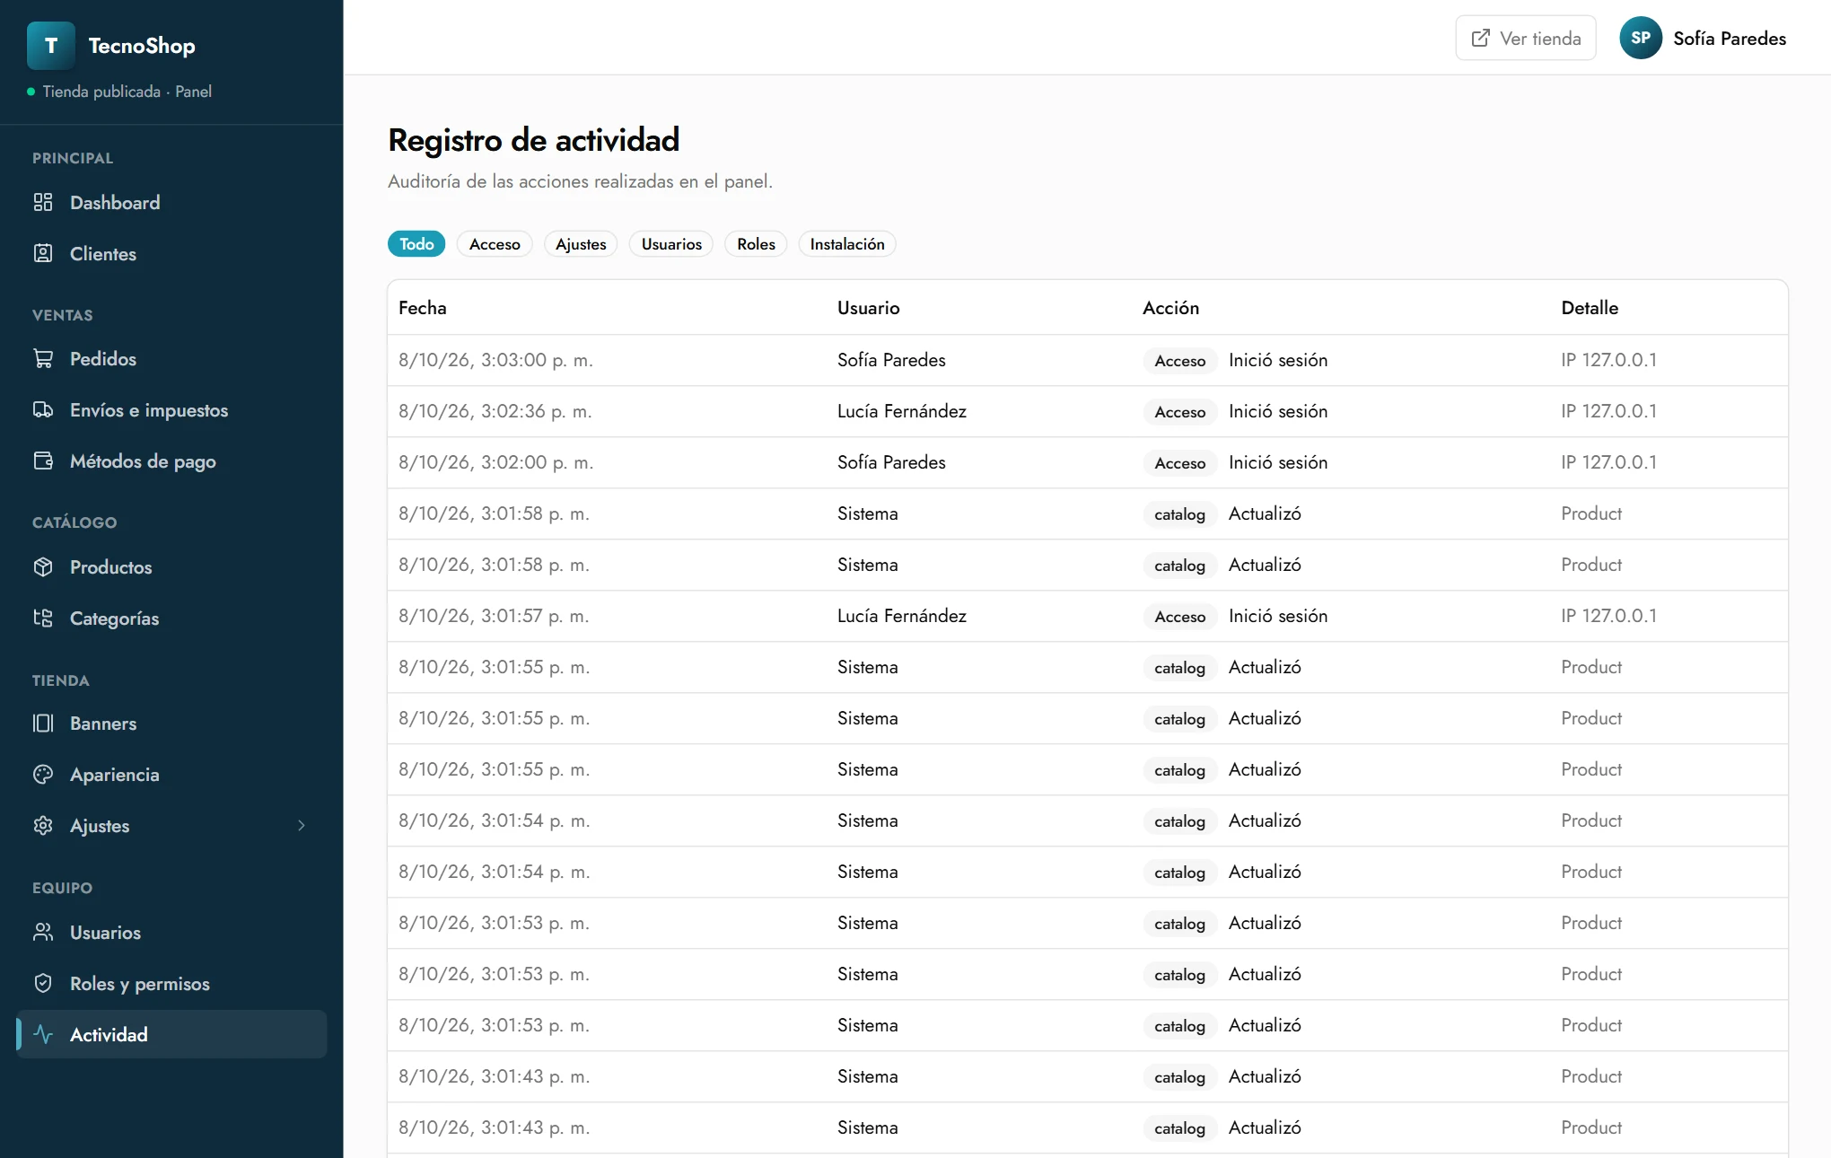
Task: Open the Sofía Paredes profile avatar
Action: coord(1641,38)
